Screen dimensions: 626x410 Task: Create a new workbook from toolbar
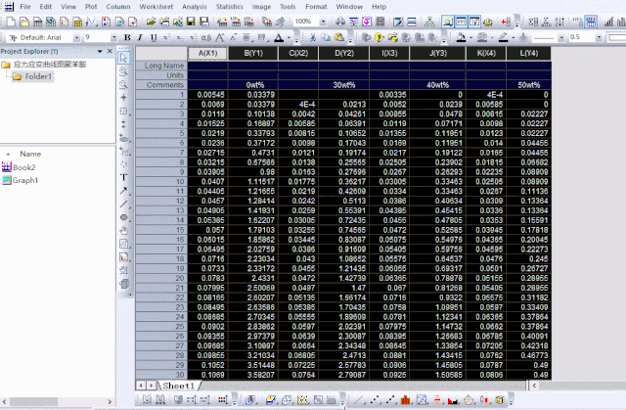37,22
